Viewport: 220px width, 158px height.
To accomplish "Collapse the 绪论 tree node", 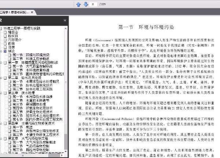I will tap(1, 51).
